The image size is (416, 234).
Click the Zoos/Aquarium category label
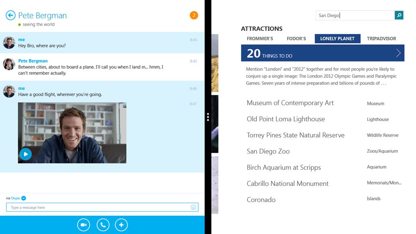click(x=382, y=151)
